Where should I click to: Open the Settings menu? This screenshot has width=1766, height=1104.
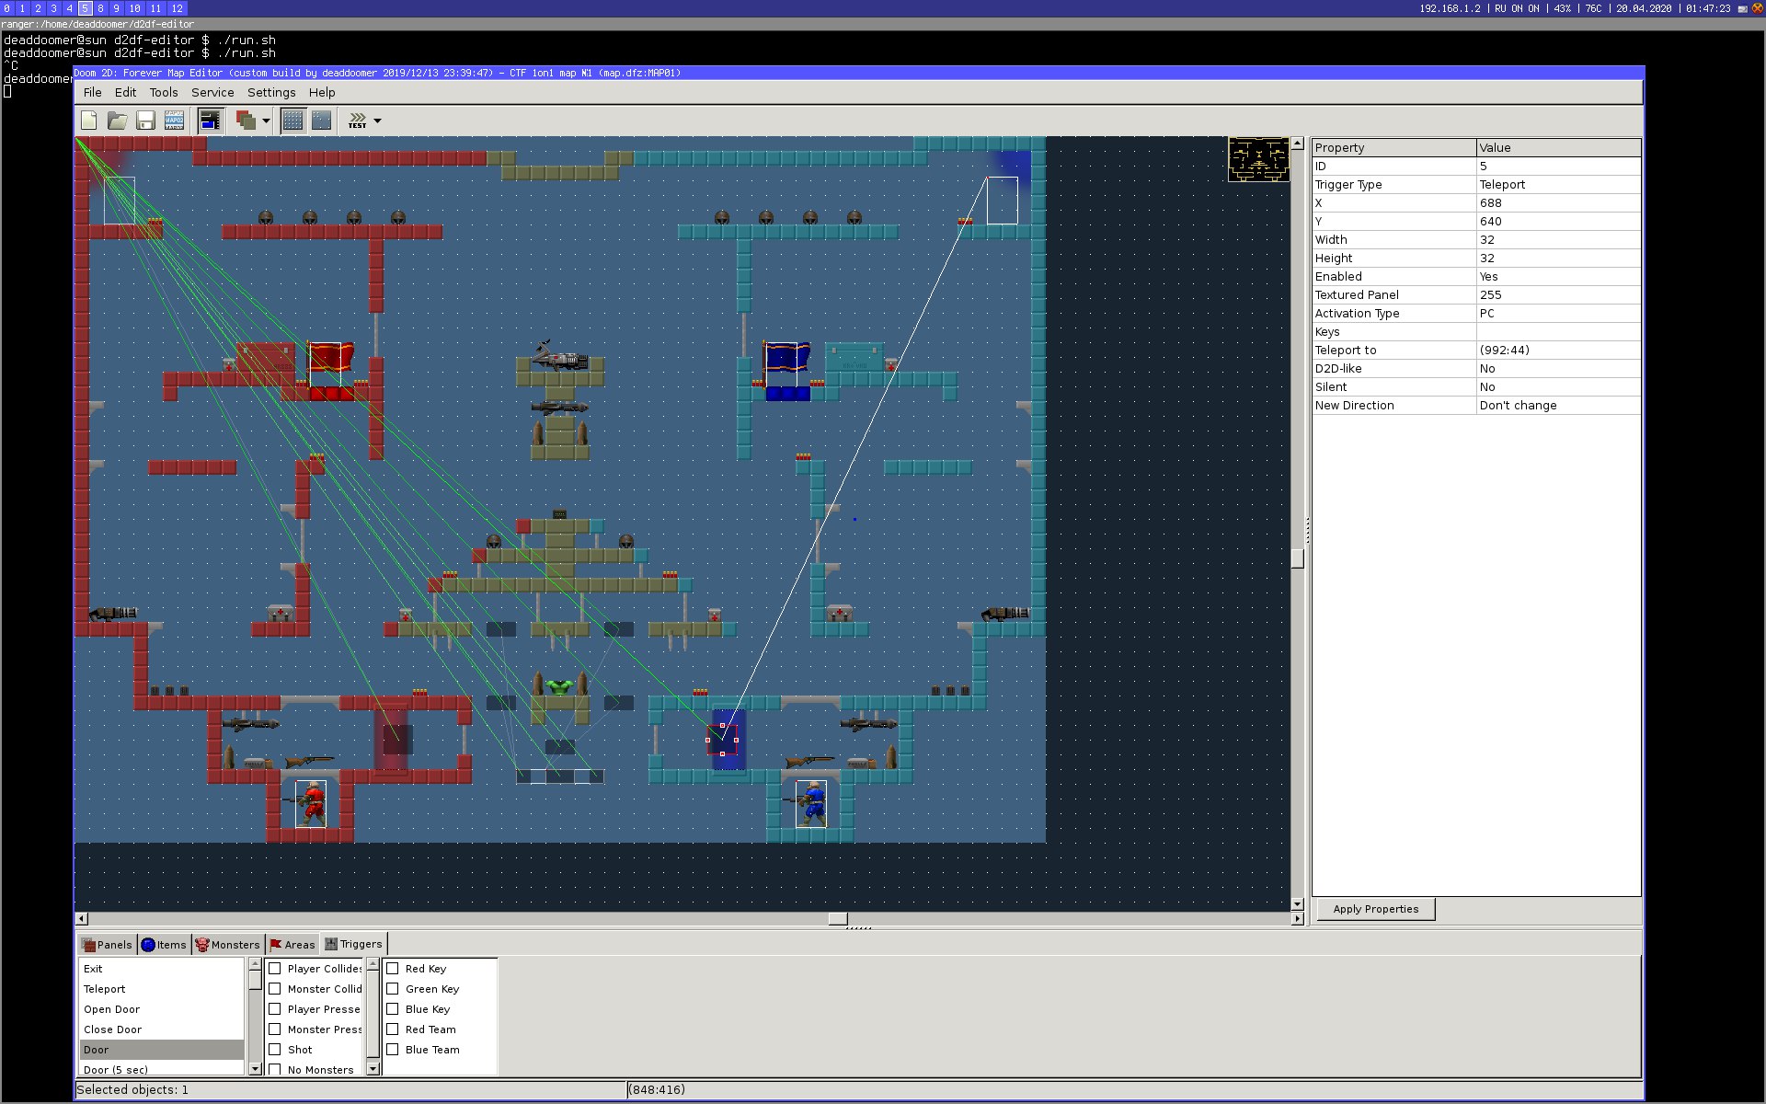point(271,92)
